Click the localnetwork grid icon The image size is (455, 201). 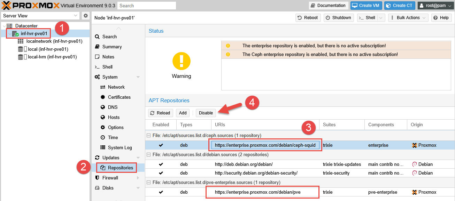(x=21, y=41)
